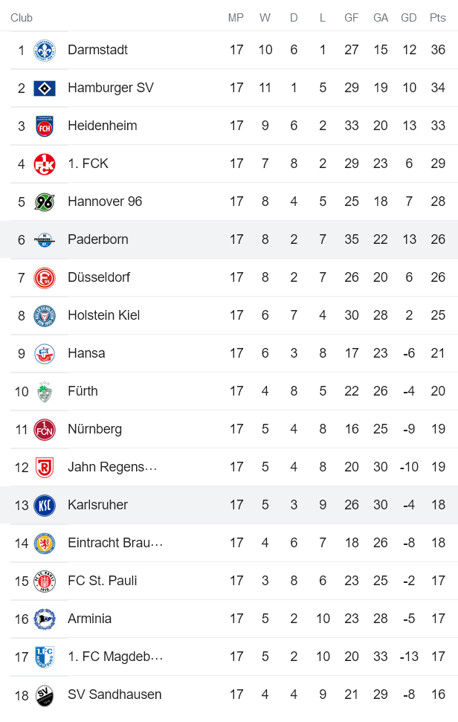Click the SV Sandhausen logo
458x722 pixels.
point(44,694)
